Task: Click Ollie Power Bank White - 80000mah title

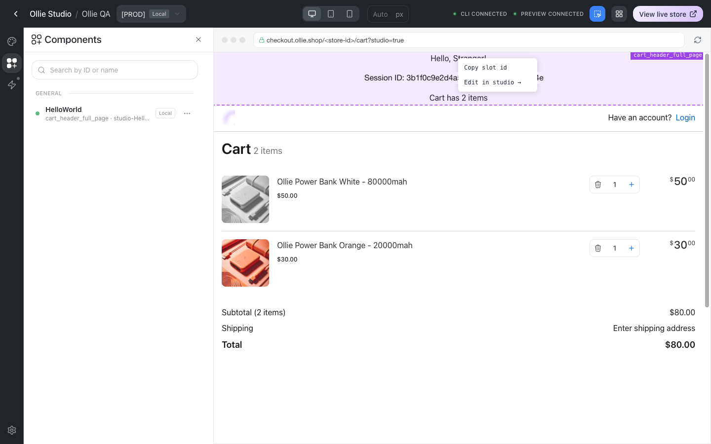Action: (342, 182)
